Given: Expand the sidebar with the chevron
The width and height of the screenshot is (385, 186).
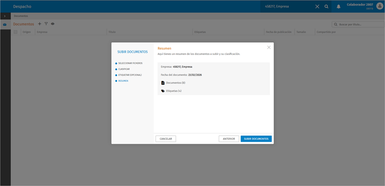Looking at the screenshot, I should coord(5,16).
